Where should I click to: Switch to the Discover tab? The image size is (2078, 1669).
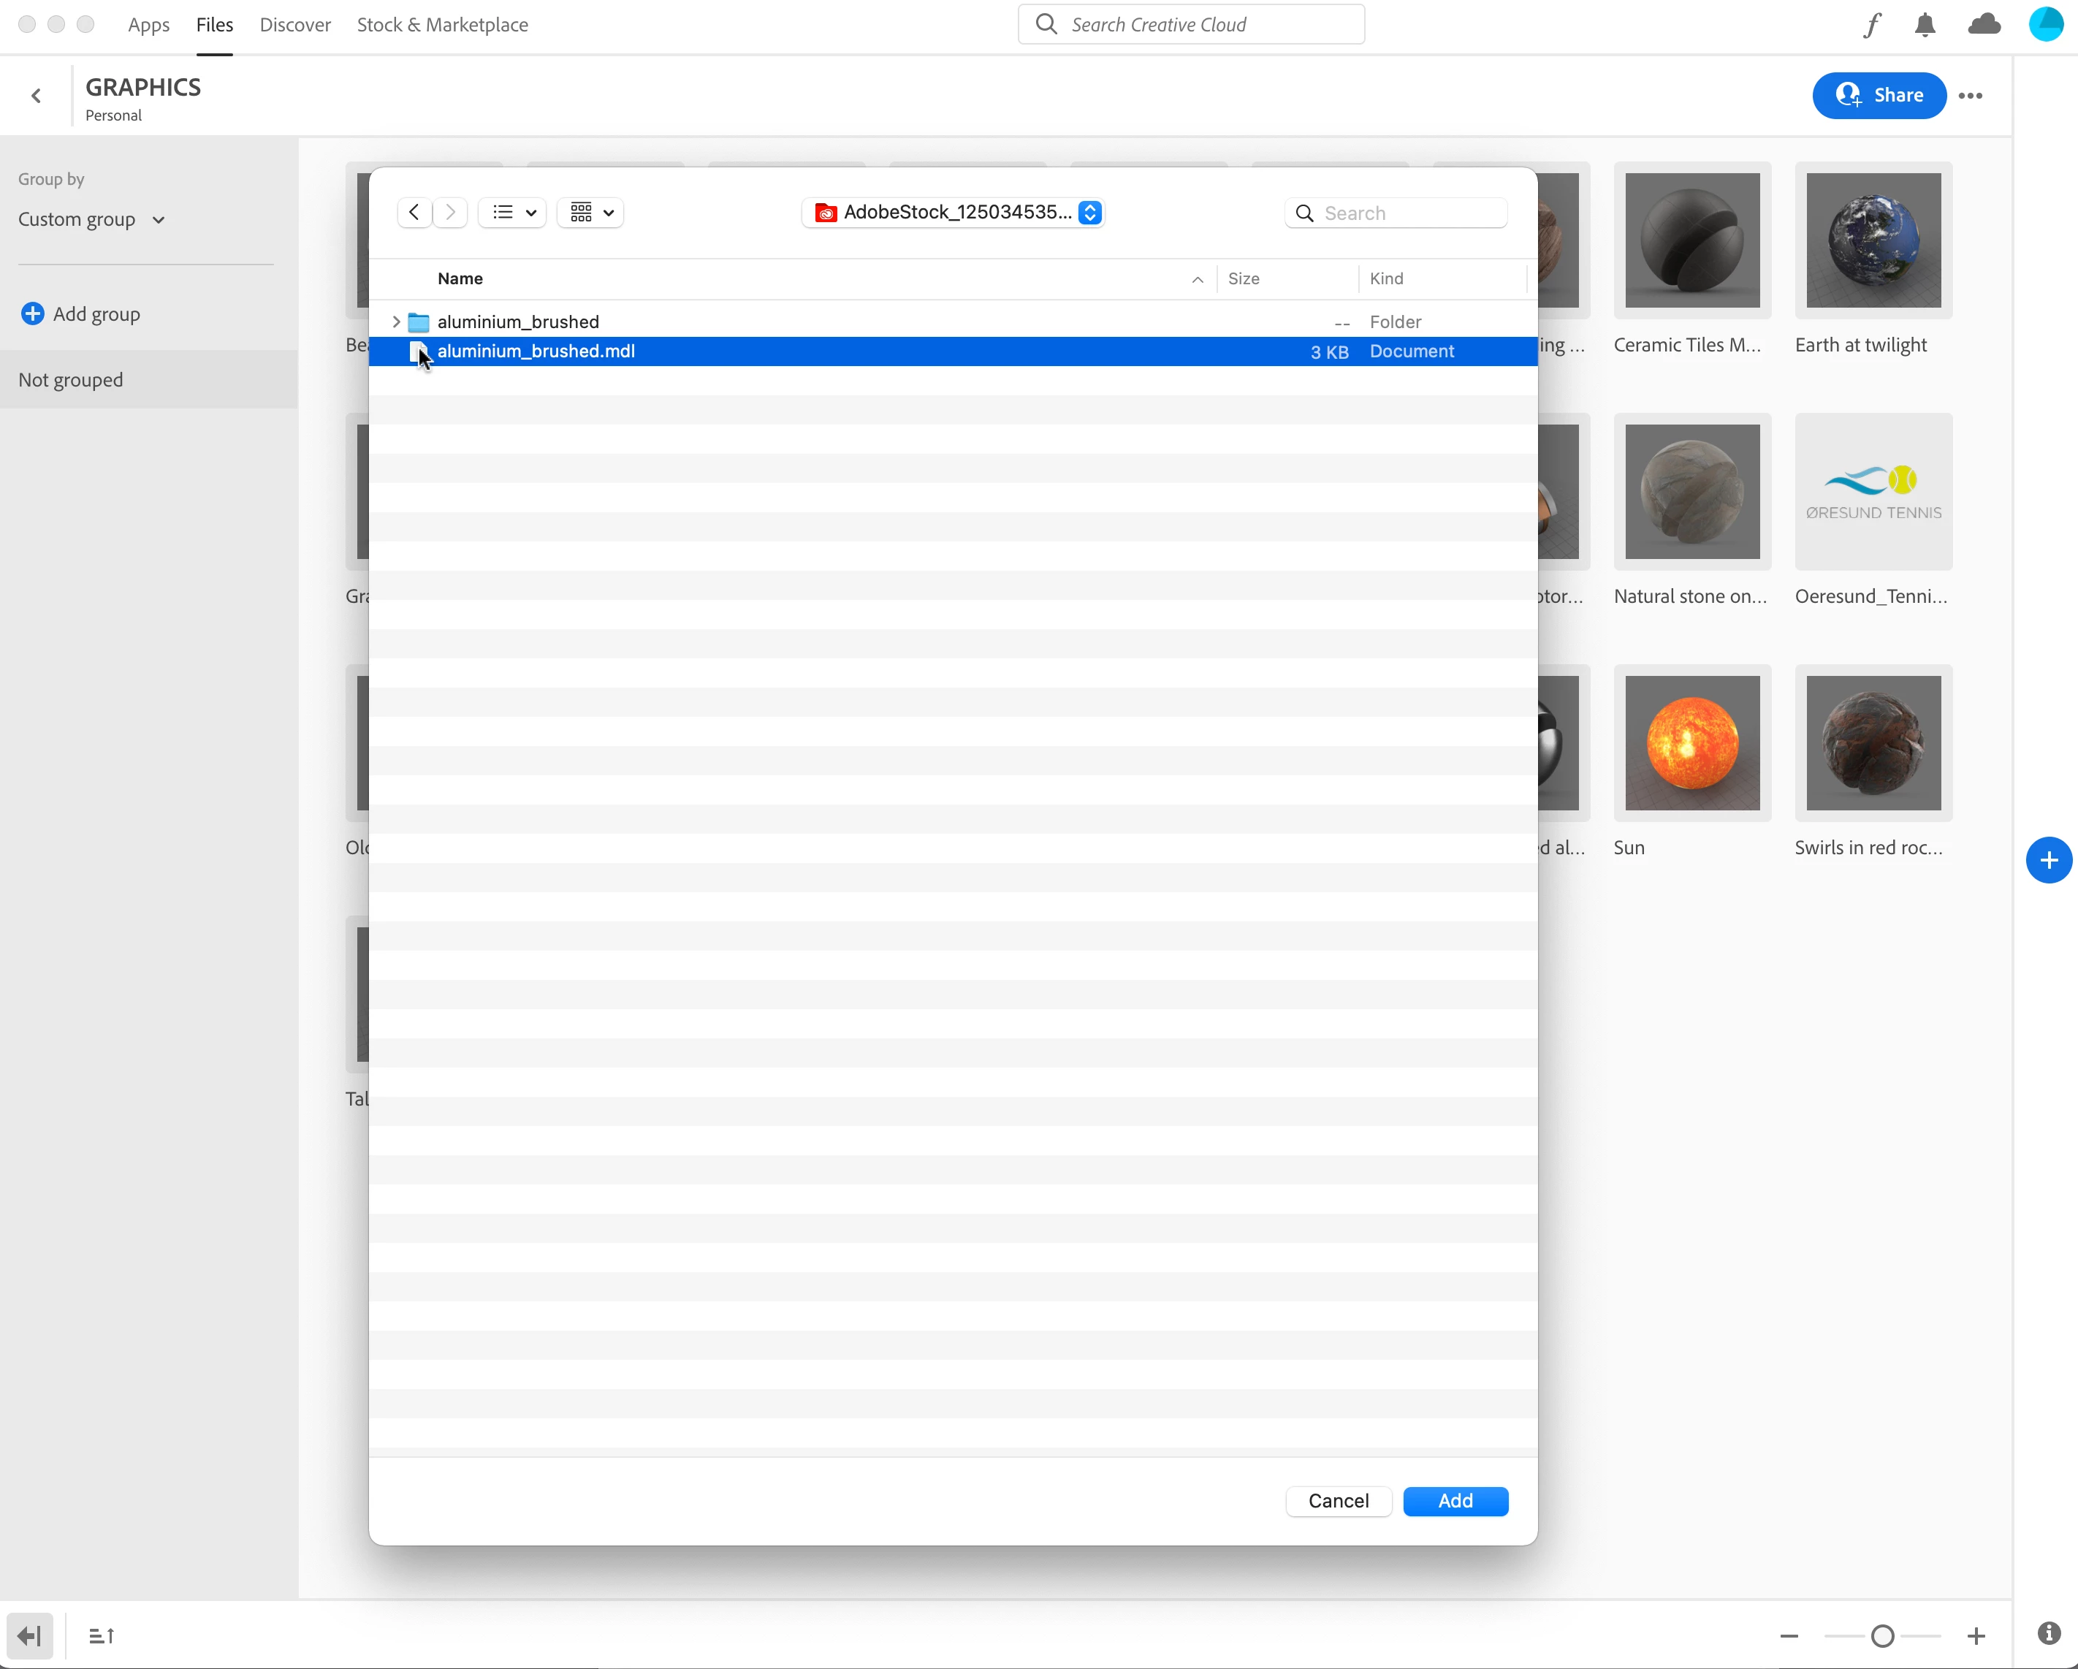tap(295, 25)
